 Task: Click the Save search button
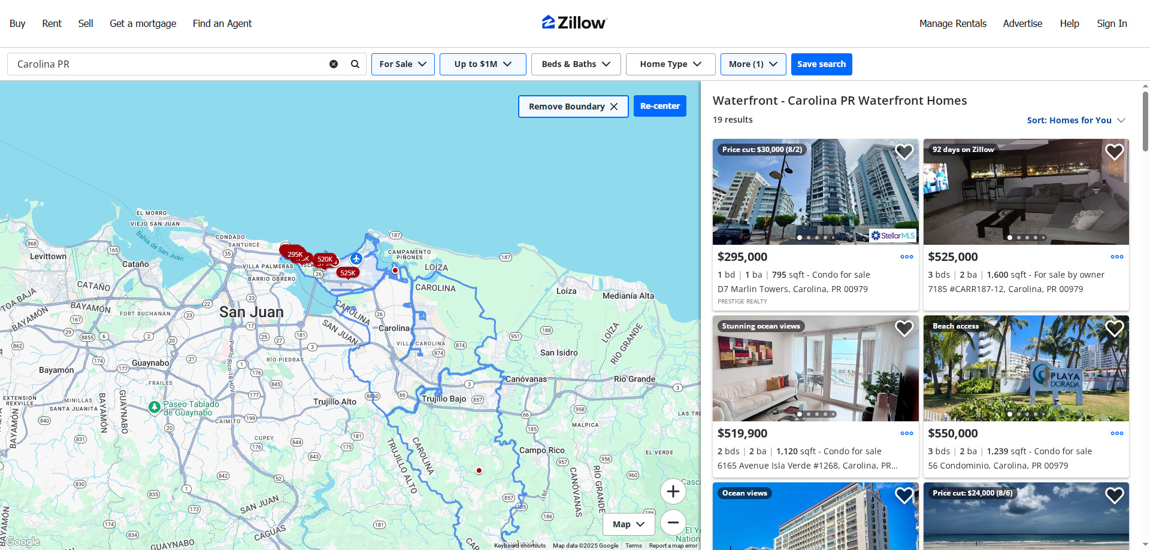[x=821, y=64]
